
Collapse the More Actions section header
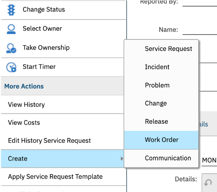(62, 86)
